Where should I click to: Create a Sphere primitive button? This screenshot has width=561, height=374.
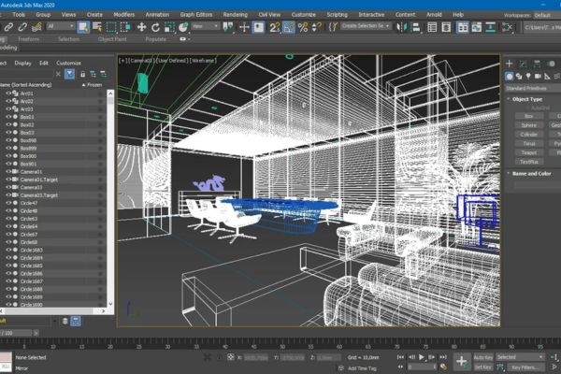tap(529, 125)
